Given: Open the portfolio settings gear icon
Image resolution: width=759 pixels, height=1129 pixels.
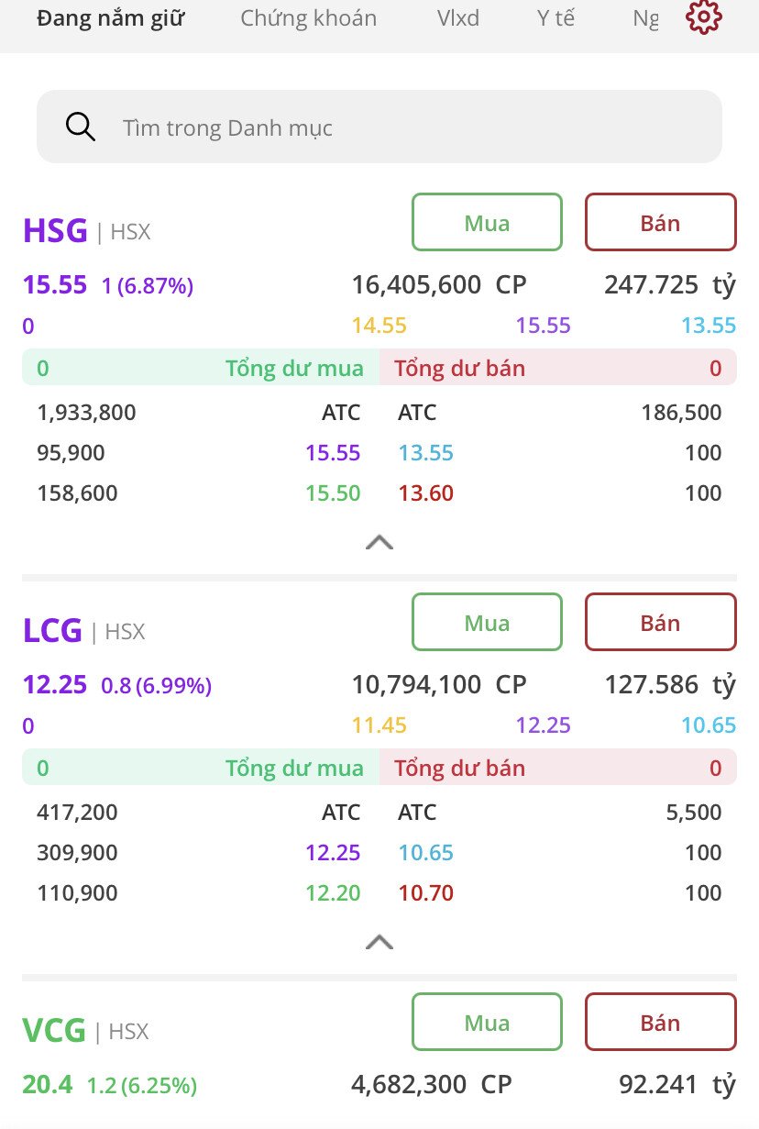Looking at the screenshot, I should click(x=704, y=17).
